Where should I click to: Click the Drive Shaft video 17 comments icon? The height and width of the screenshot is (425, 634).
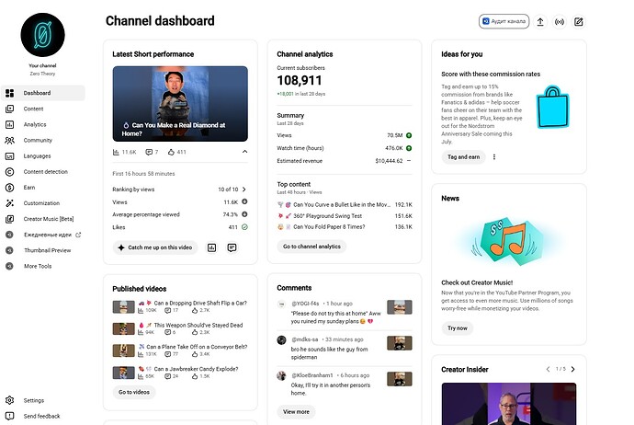pyautogui.click(x=167, y=310)
